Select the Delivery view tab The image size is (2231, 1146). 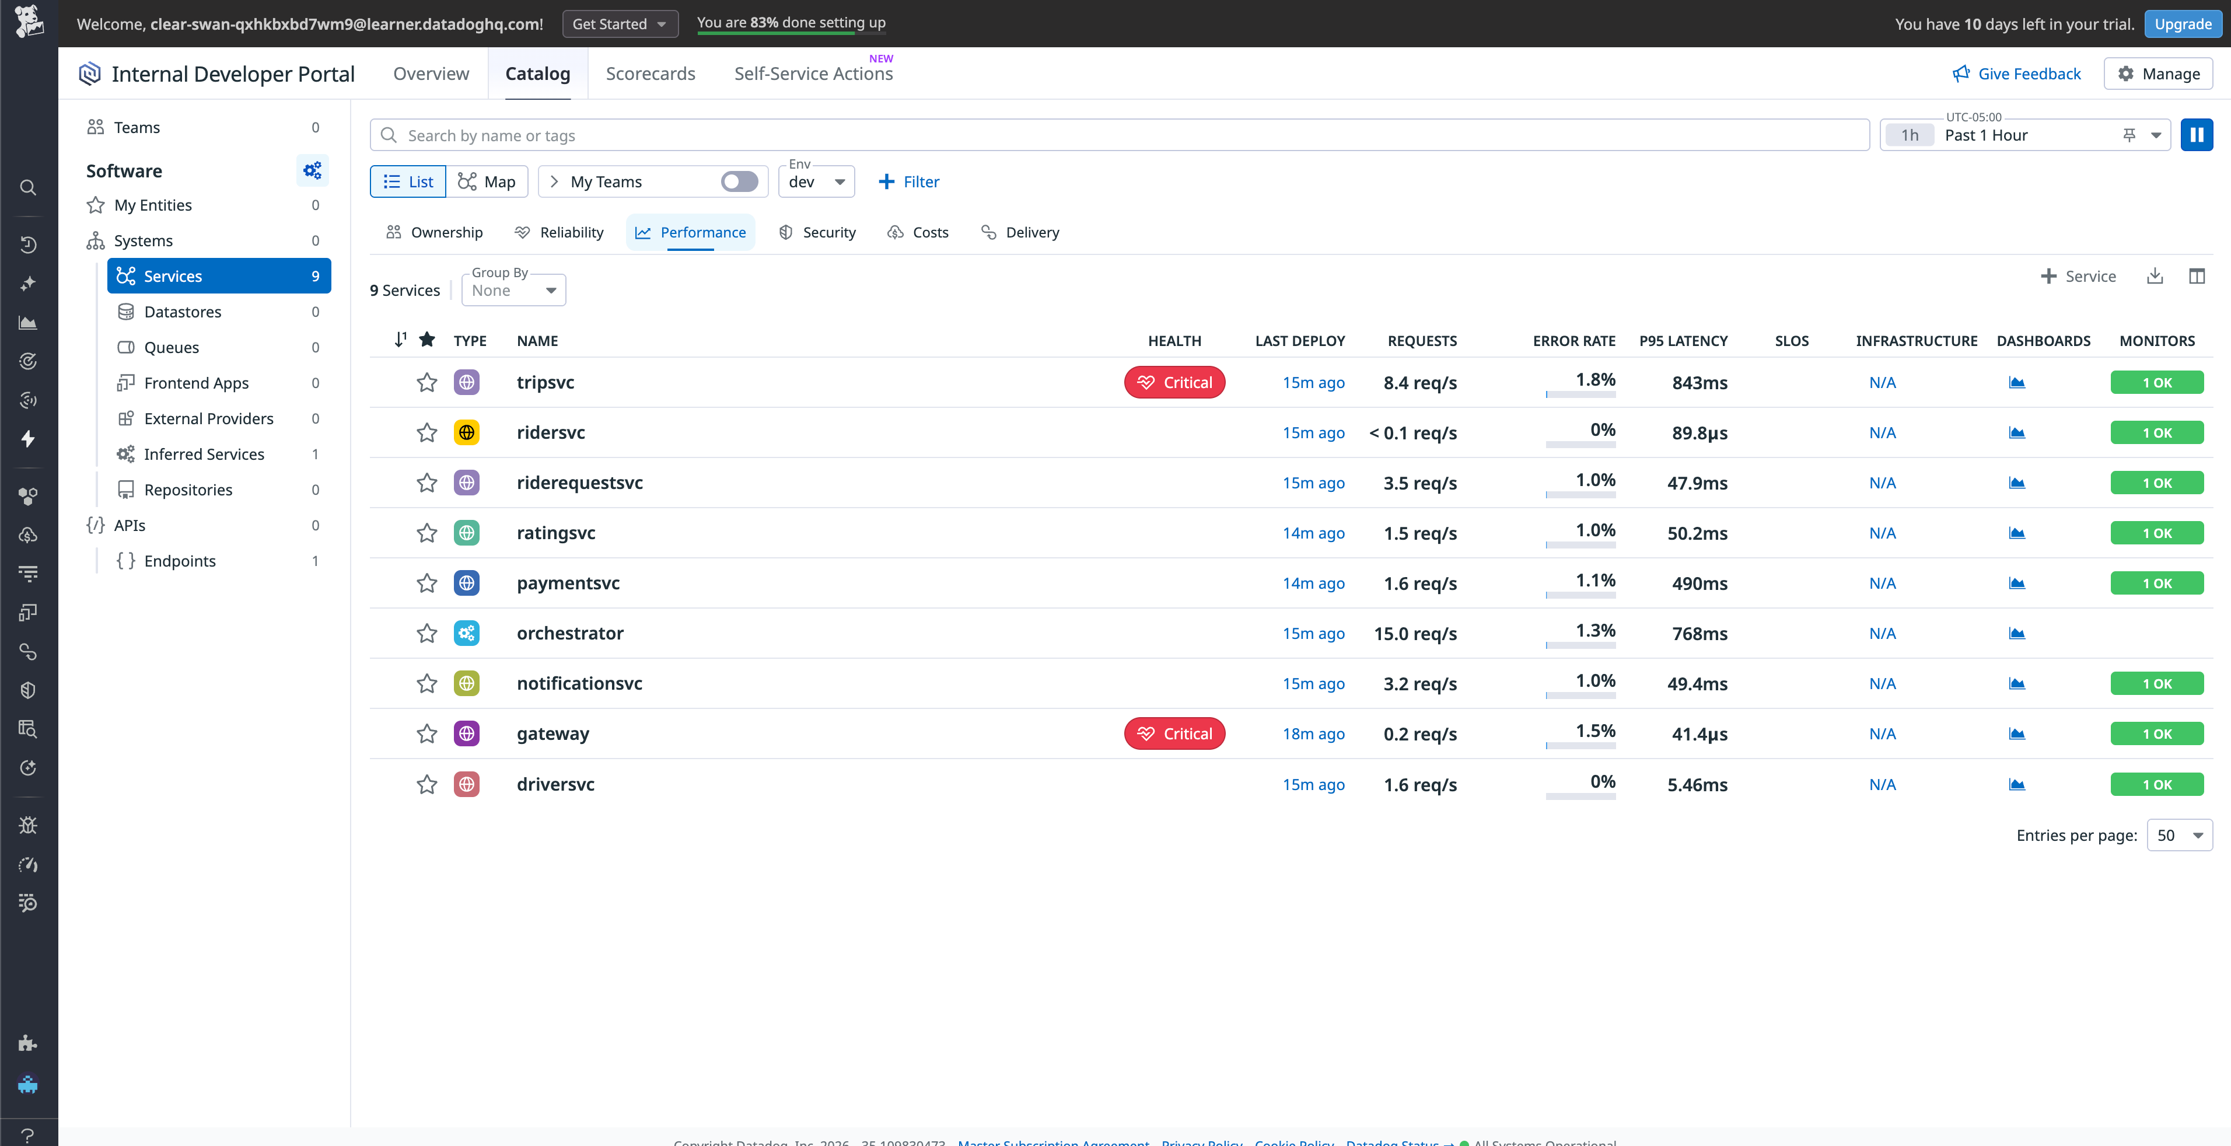[1020, 232]
